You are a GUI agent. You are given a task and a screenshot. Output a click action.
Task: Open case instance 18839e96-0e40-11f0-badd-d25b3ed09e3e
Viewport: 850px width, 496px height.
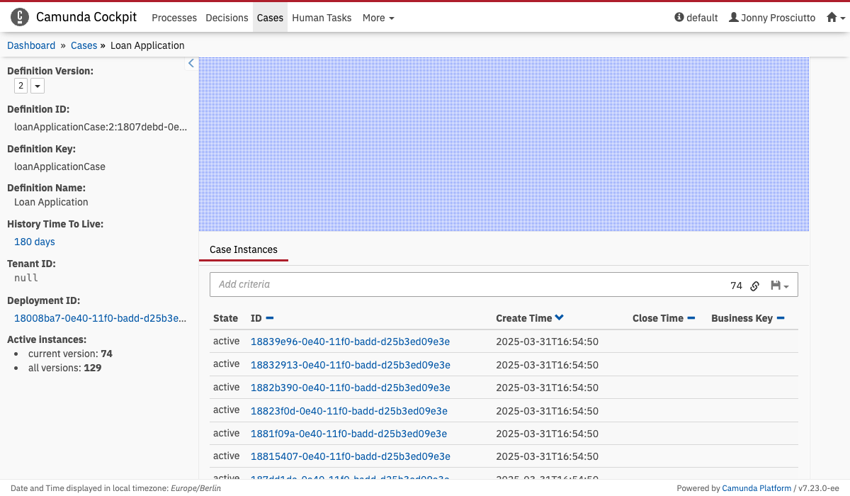click(x=350, y=342)
